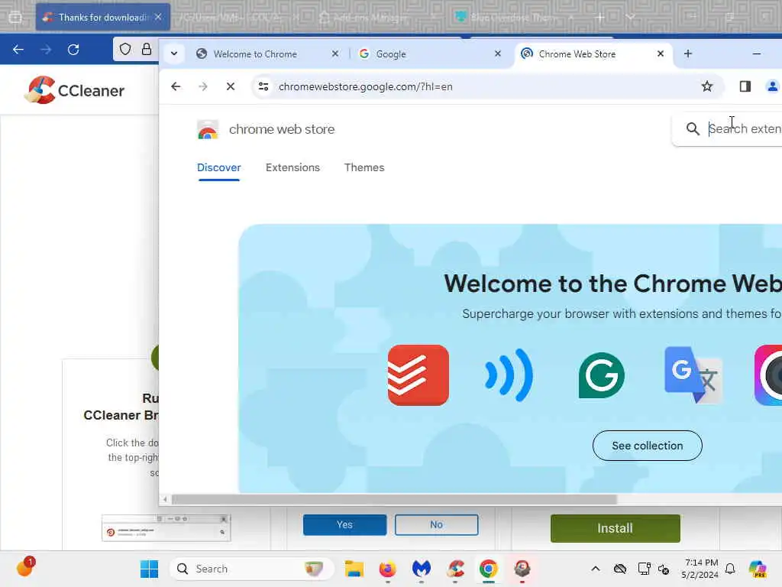The width and height of the screenshot is (782, 587).
Task: Click the magnifier icon in store search
Action: tap(692, 128)
